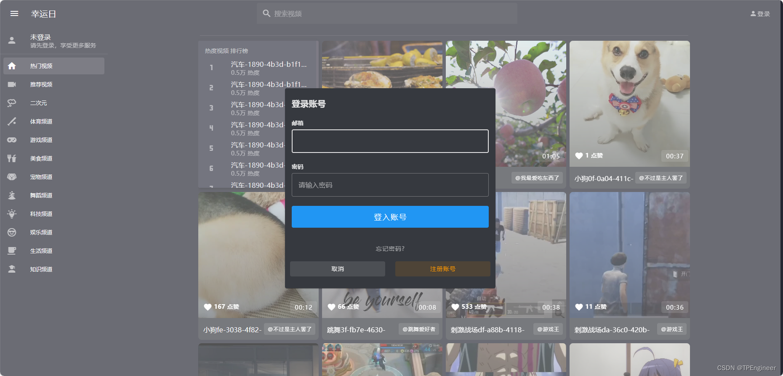Click the gamepad icon for 游戏频道
The width and height of the screenshot is (783, 376).
(12, 140)
